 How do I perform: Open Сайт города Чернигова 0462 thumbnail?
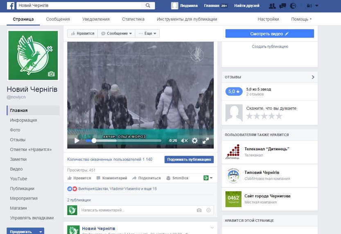[x=233, y=199]
